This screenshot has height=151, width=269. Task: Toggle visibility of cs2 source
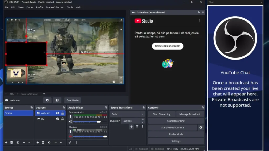58,119
